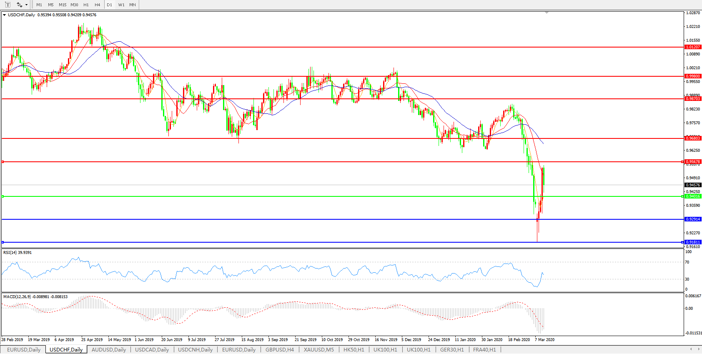Open the AUDUSD,Daily chart tab
Image resolution: width=702 pixels, height=354 pixels.
[108, 349]
